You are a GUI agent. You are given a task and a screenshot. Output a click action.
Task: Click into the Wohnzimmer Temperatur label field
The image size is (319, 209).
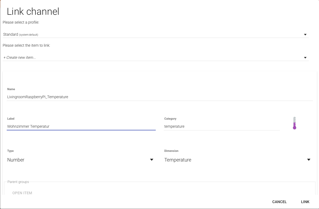pos(81,126)
